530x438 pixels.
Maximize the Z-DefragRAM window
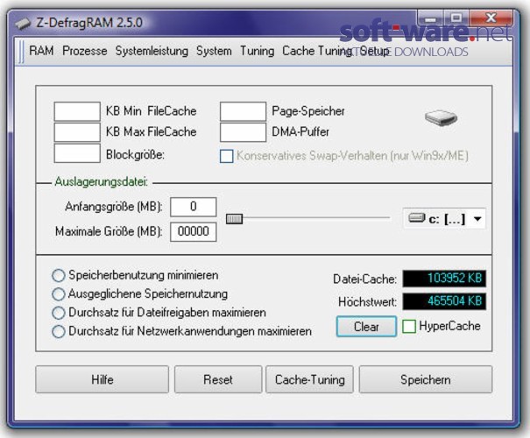[x=456, y=18]
